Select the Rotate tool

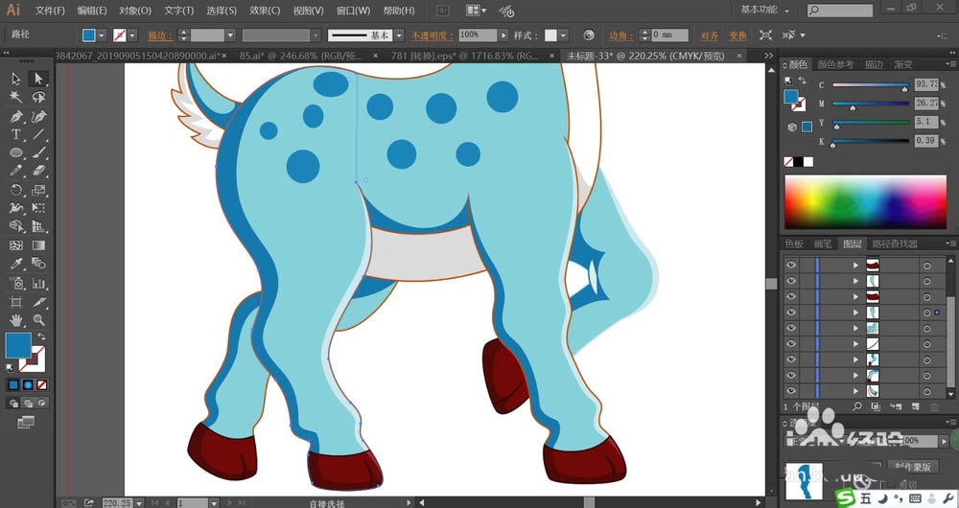point(16,190)
